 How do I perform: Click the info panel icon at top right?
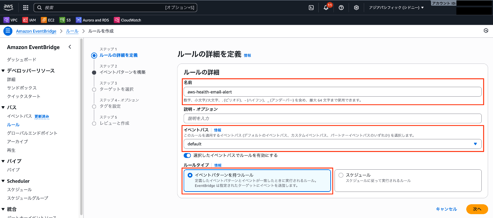coord(486,31)
